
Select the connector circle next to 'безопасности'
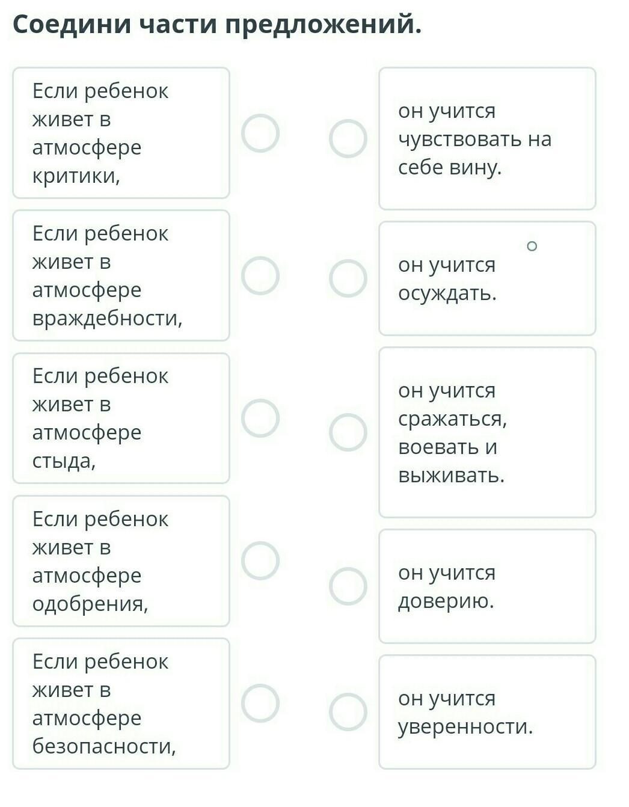click(260, 703)
